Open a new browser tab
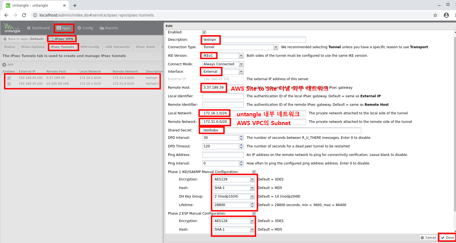456x243 pixels. (75, 6)
